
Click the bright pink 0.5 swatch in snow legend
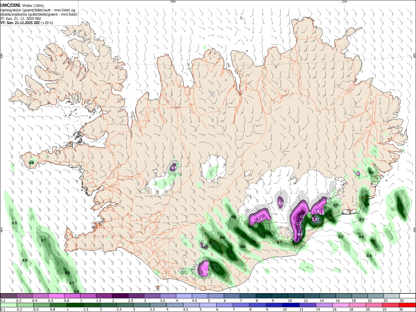[x=56, y=296]
